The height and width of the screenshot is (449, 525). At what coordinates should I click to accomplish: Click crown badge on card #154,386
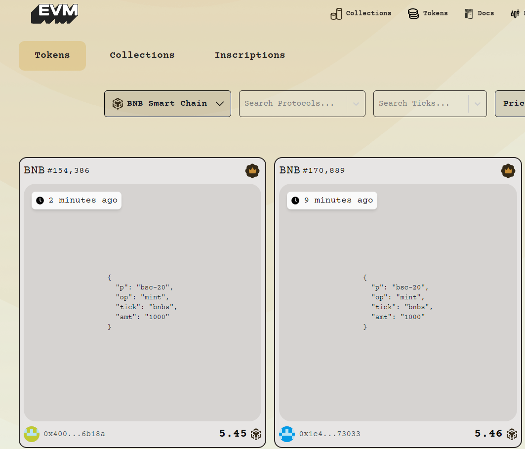pos(252,171)
